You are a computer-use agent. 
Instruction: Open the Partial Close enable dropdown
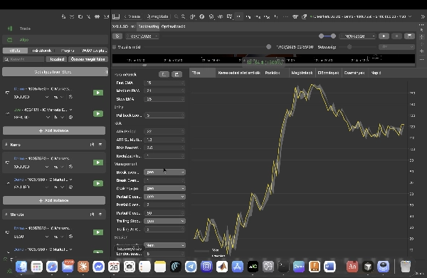(x=164, y=197)
